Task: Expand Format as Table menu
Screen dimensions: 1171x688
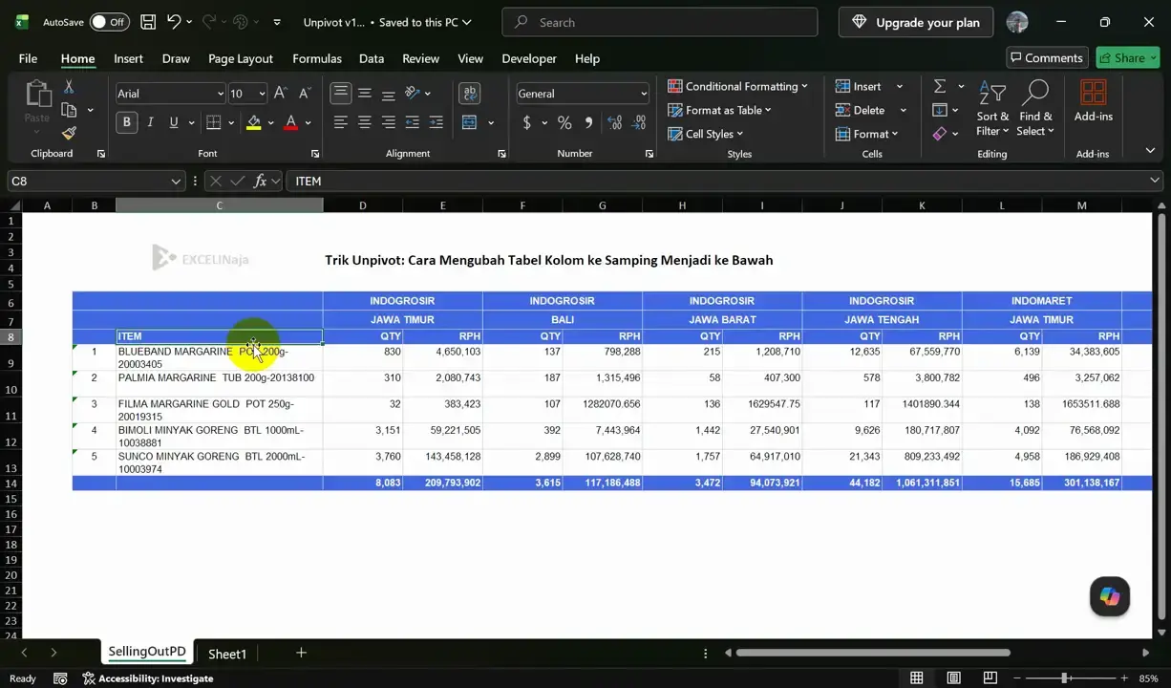Action: pyautogui.click(x=719, y=110)
